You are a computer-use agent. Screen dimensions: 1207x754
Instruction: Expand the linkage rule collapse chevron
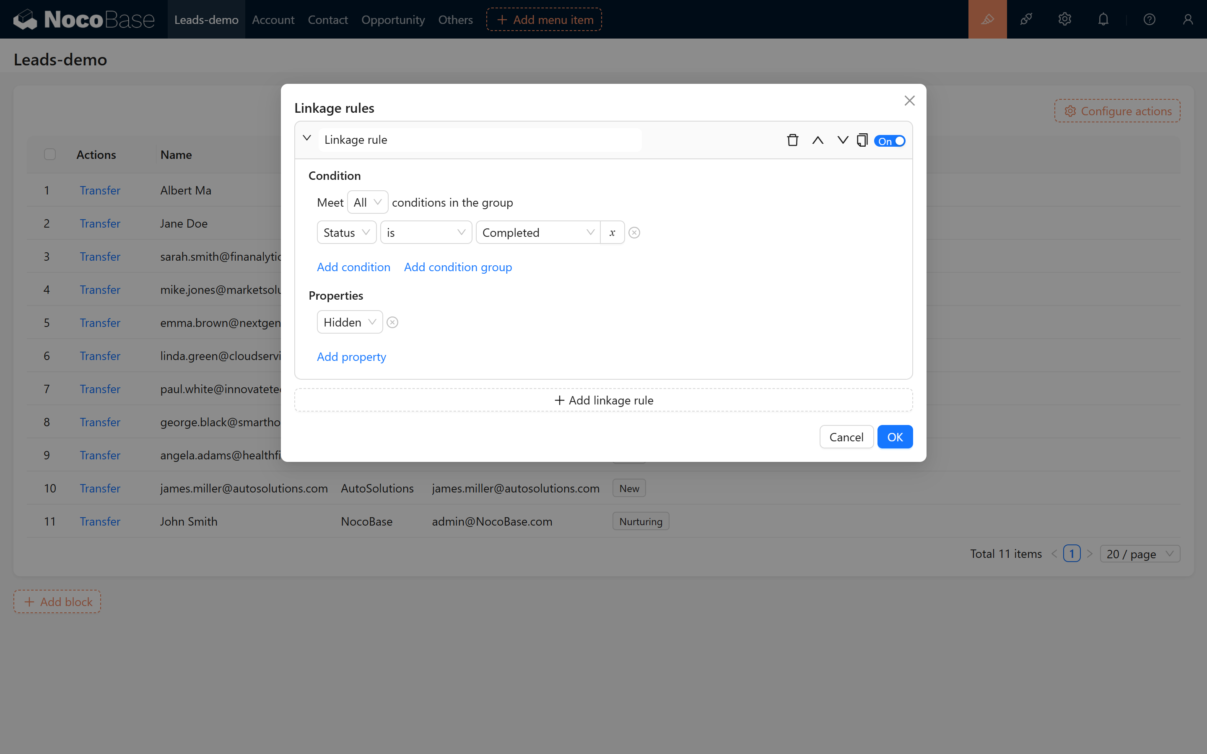pyautogui.click(x=307, y=138)
